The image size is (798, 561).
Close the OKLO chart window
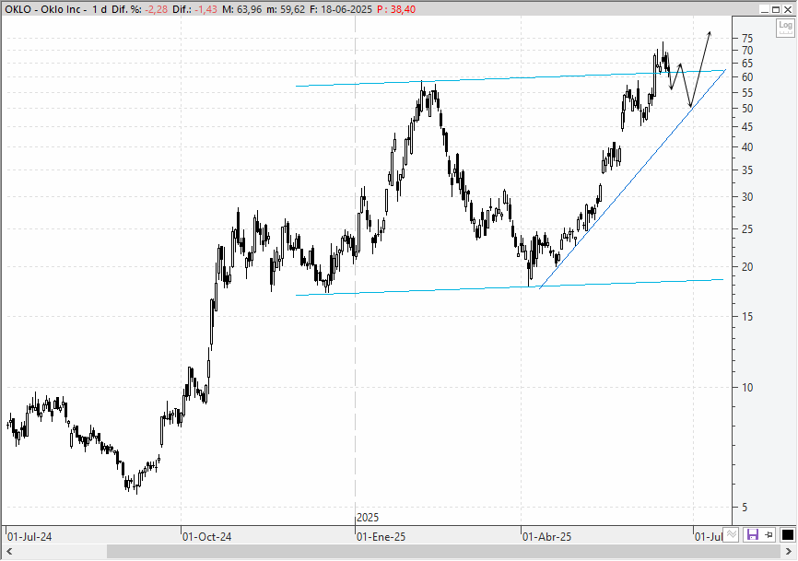point(787,9)
